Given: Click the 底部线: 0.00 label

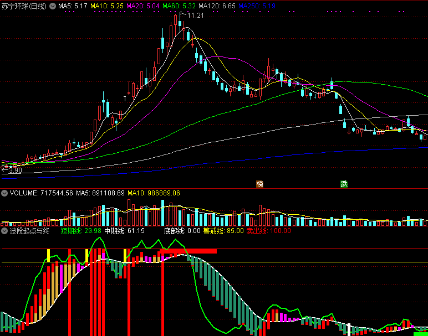Looking at the screenshot, I should pyautogui.click(x=182, y=231).
